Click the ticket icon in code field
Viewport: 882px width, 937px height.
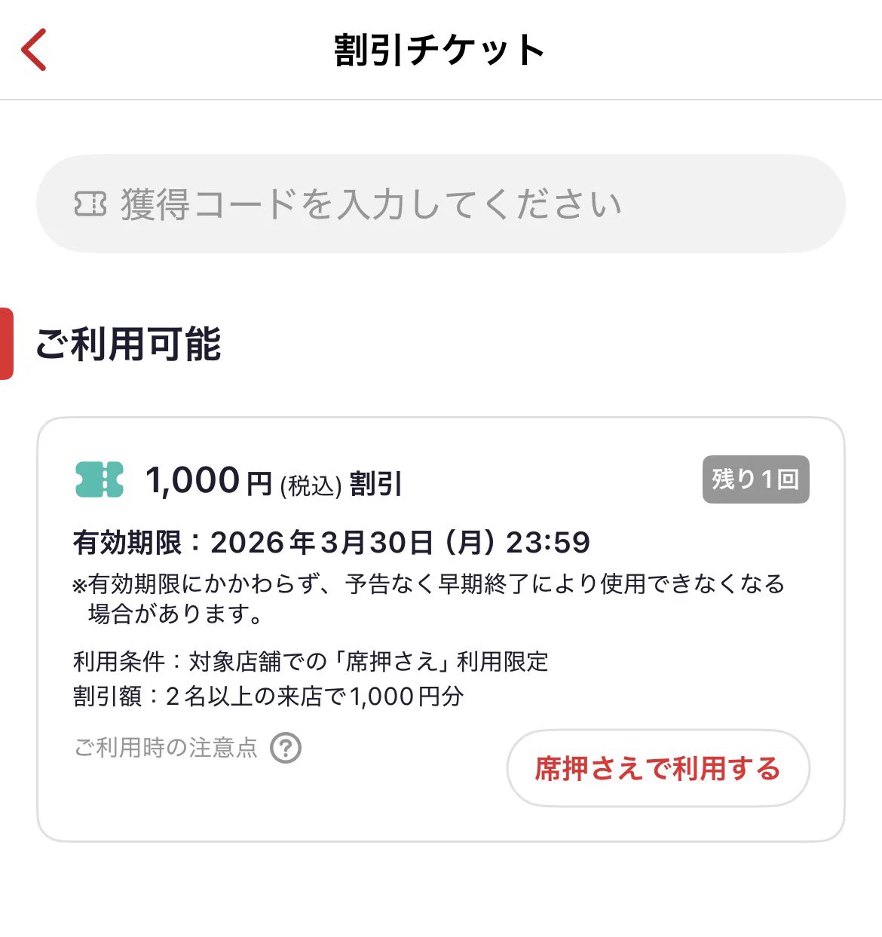click(x=90, y=204)
